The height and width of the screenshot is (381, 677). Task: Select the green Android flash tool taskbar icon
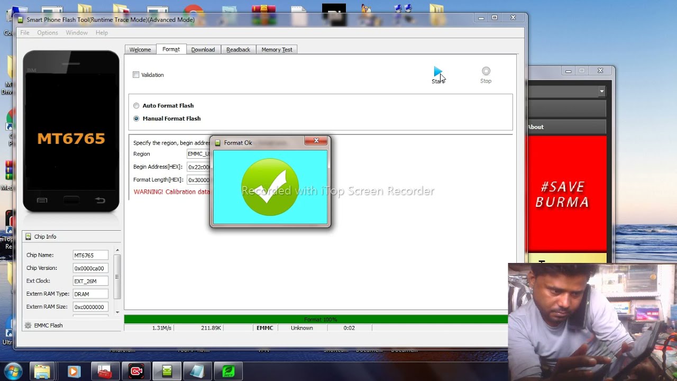point(167,371)
